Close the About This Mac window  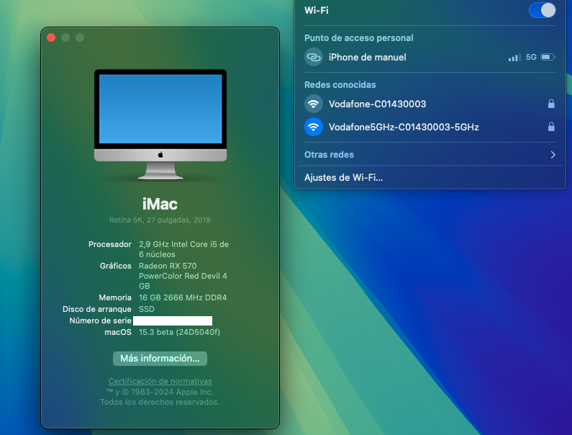click(51, 37)
